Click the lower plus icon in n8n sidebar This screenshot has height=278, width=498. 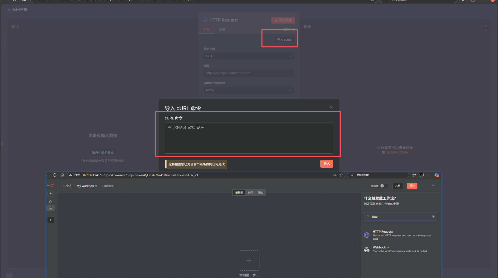(x=51, y=220)
